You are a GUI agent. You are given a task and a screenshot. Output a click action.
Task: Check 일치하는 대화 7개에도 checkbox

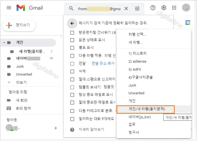coord(72,119)
